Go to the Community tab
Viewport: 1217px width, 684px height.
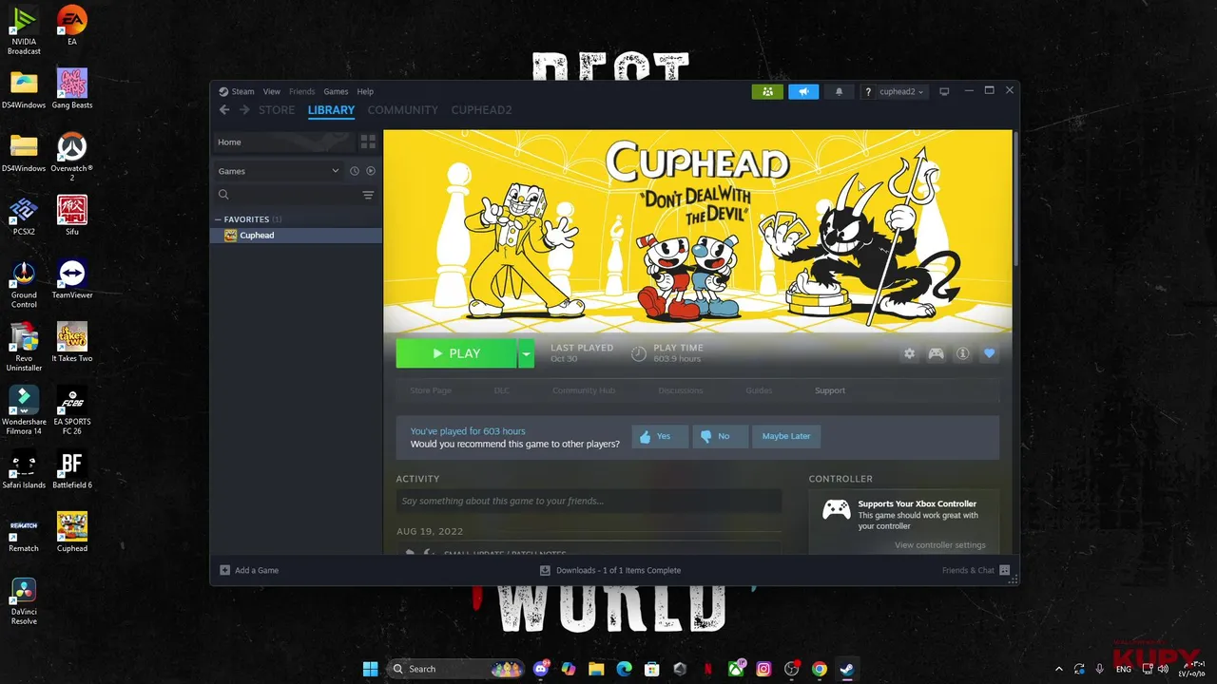pos(403,110)
